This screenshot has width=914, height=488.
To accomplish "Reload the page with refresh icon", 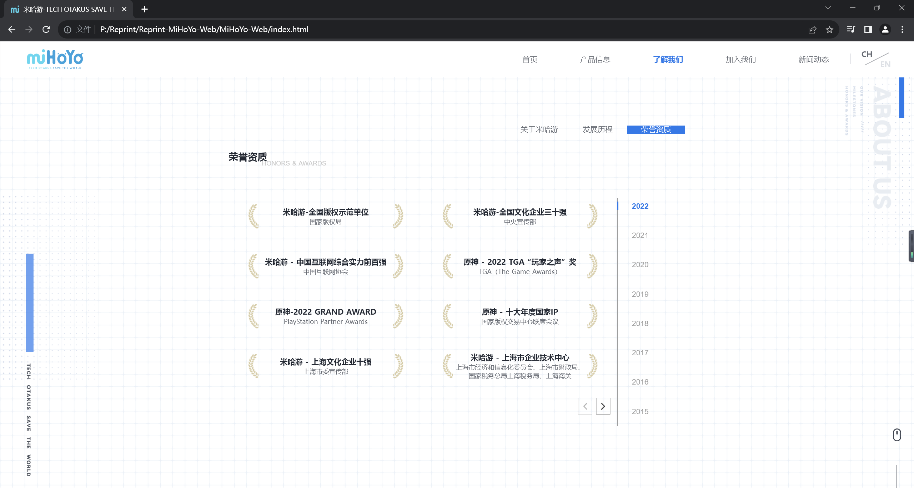I will click(x=46, y=30).
